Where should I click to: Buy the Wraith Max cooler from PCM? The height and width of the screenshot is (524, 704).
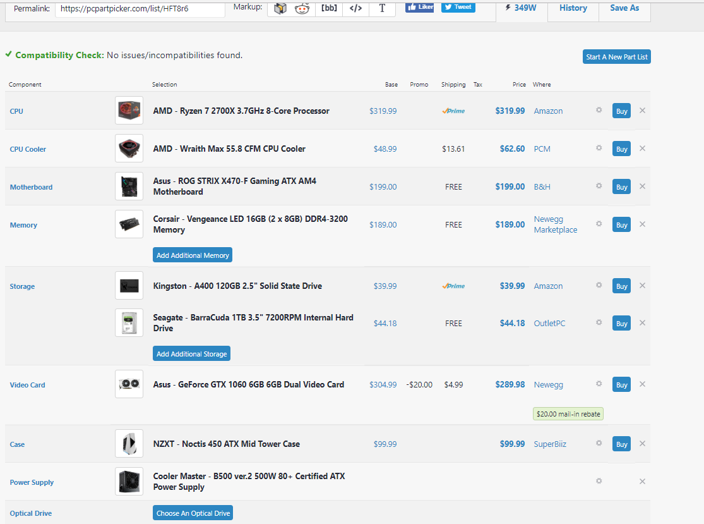(x=621, y=149)
